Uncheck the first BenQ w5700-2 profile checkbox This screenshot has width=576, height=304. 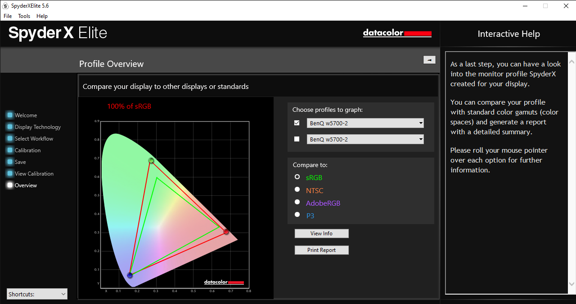pos(297,123)
